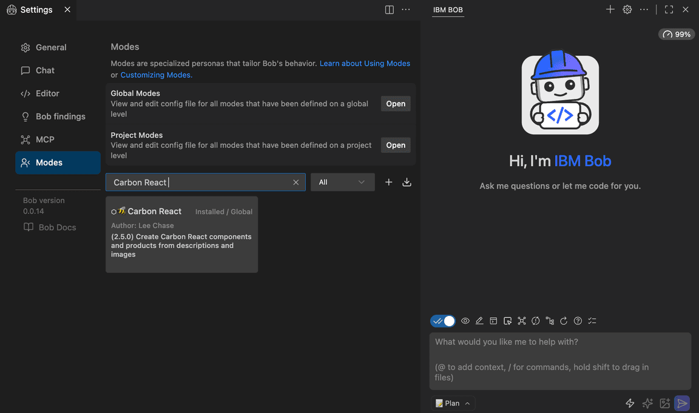Toggle the checklist icon in the input toolbar
Screen dimensions: 699x413
pyautogui.click(x=592, y=320)
